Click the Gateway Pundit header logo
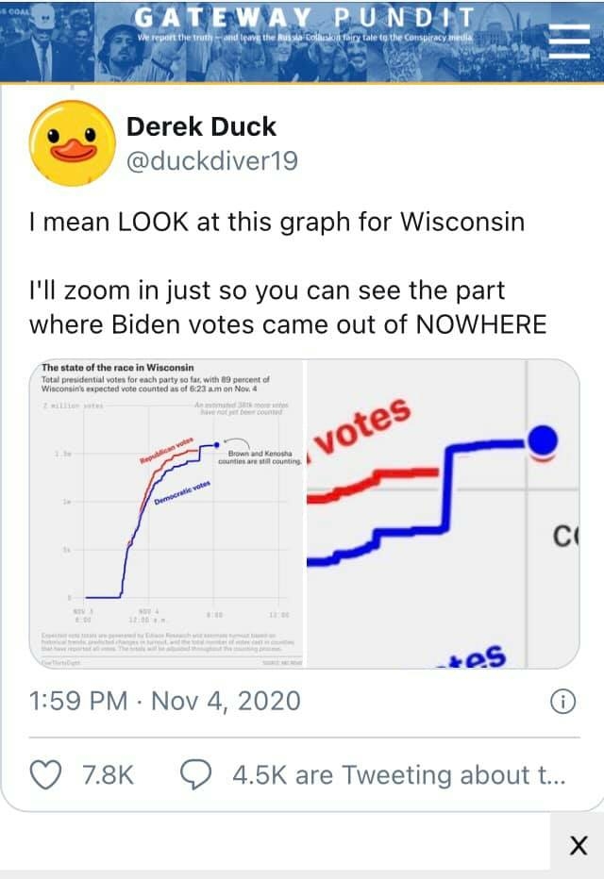Viewport: 604px width, 879px height. coord(306,19)
